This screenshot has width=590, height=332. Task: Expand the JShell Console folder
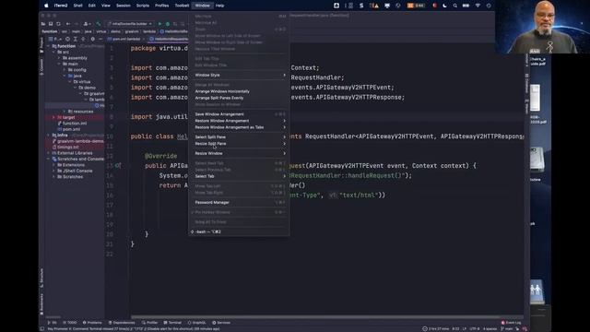tap(53, 171)
